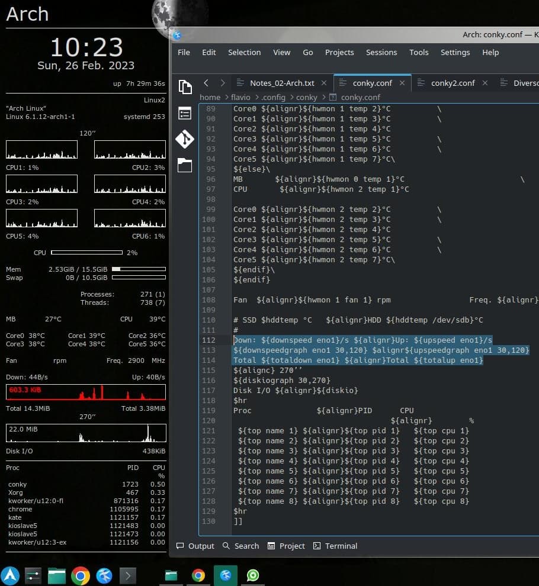The image size is (539, 586).
Task: Click the list-style sidebar icon below Documents
Action: tap(185, 113)
